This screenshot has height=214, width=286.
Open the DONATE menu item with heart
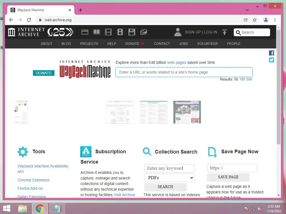[135, 44]
